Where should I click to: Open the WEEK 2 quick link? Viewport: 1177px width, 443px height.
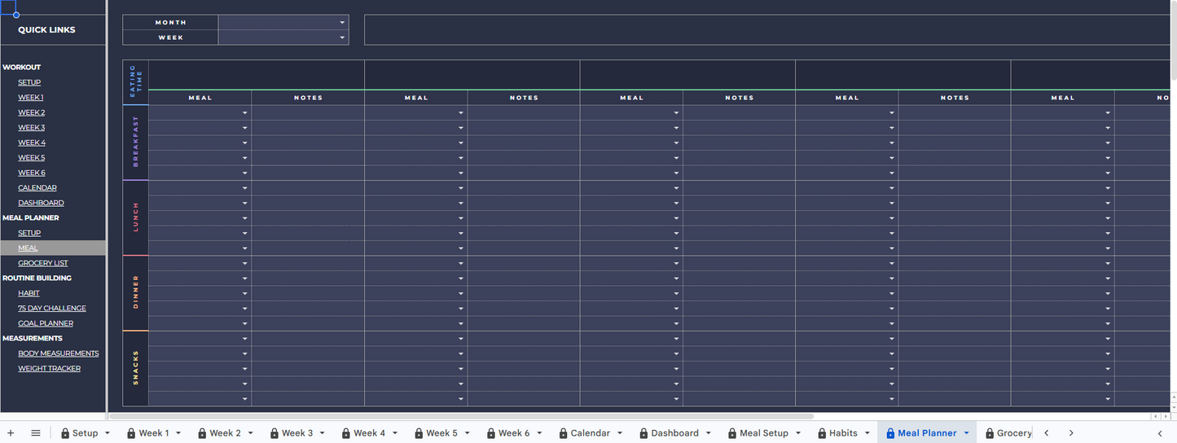click(x=32, y=112)
